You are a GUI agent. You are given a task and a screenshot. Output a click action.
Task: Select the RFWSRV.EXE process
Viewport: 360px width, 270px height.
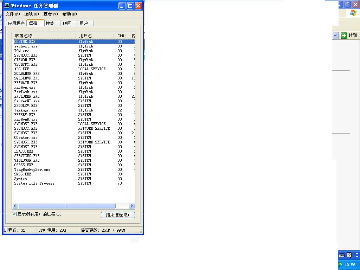point(25,115)
